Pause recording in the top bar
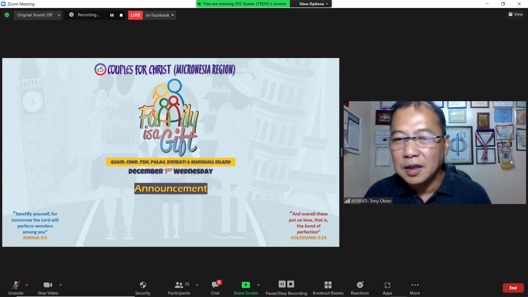Screen dimensions: 528x297 [112, 15]
